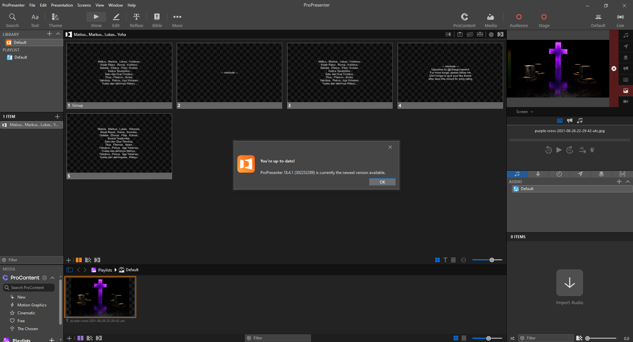This screenshot has width=633, height=342.
Task: Select the Default audio playlist
Action: tap(572, 189)
